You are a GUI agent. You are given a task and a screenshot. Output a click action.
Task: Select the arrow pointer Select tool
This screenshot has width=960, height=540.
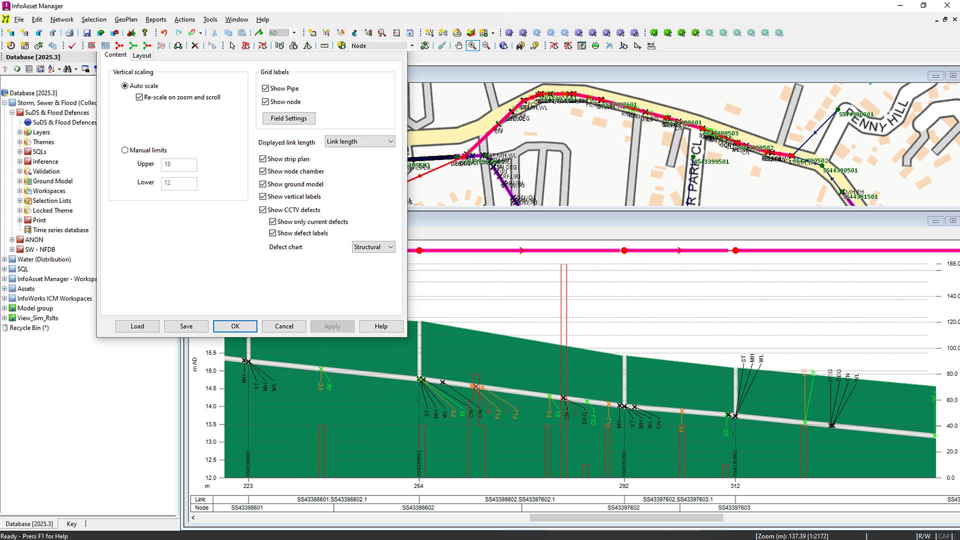(232, 46)
